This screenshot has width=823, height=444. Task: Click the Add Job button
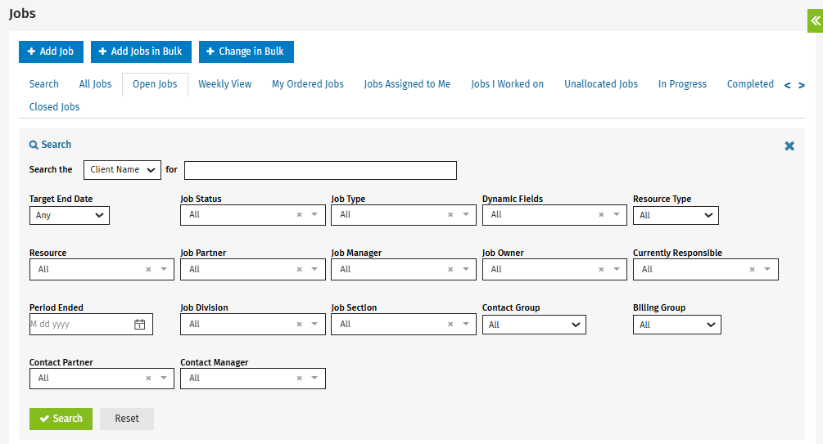click(x=51, y=52)
